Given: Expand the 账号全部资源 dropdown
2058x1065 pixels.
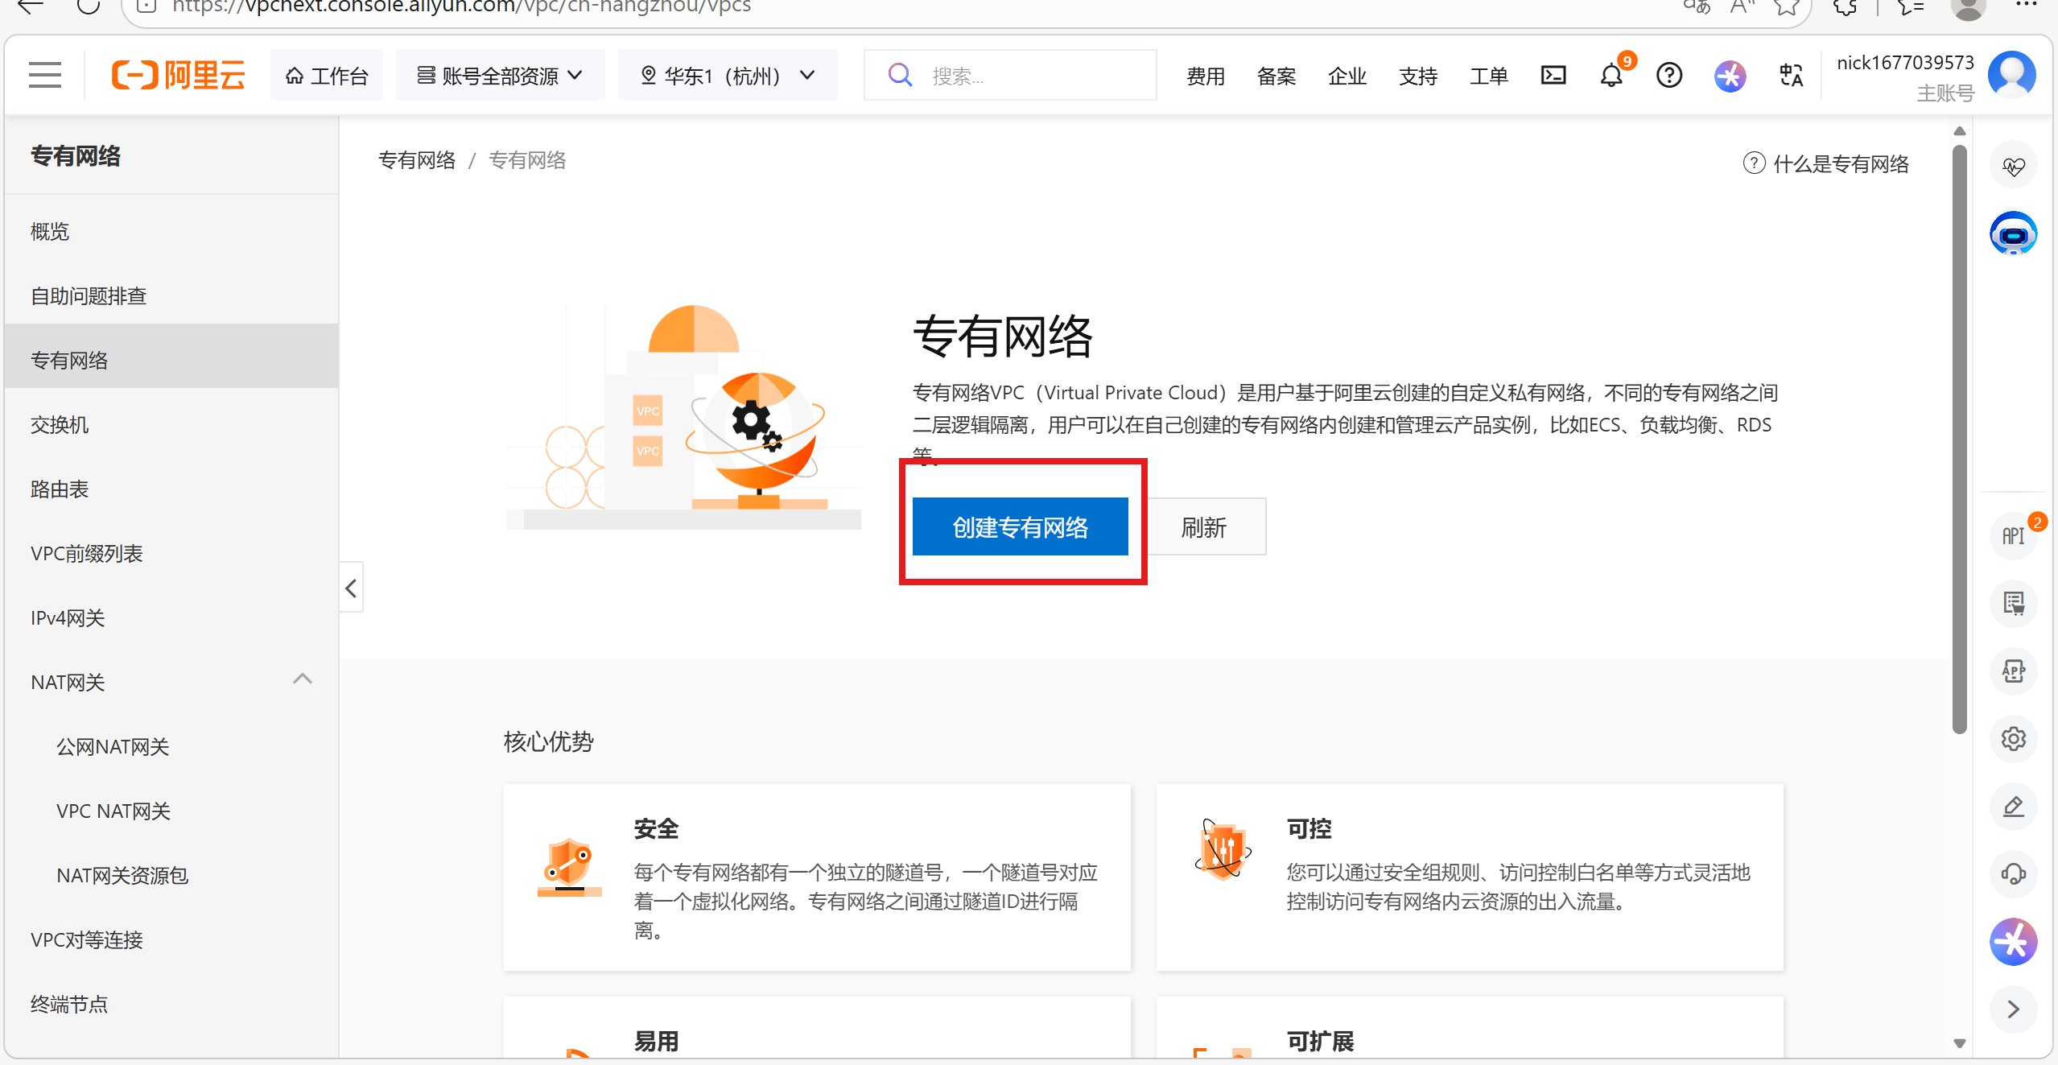Looking at the screenshot, I should (x=499, y=76).
